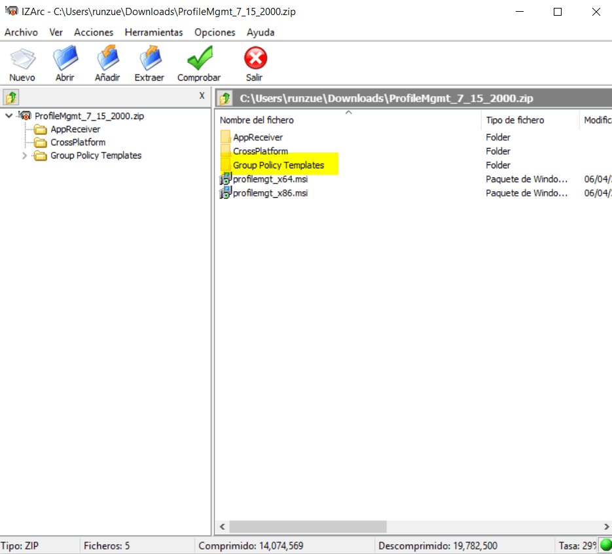Select the Nuevo toolbar icon

[22, 59]
